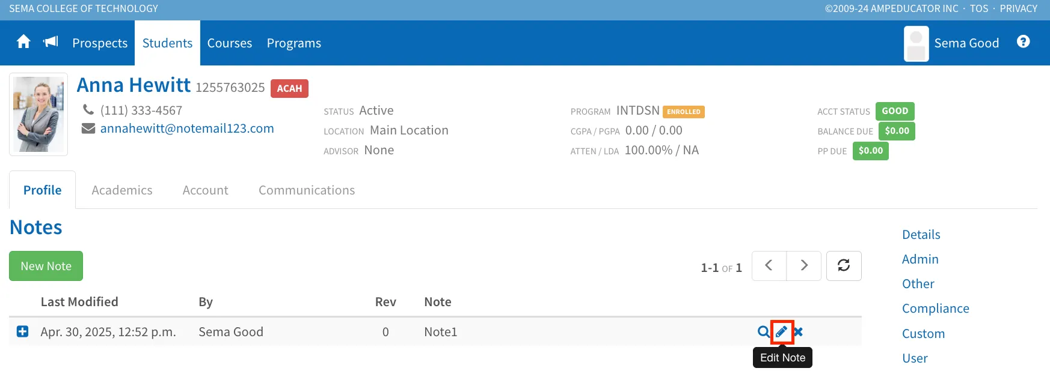Open the User sidebar link
This screenshot has width=1050, height=371.
click(x=915, y=358)
